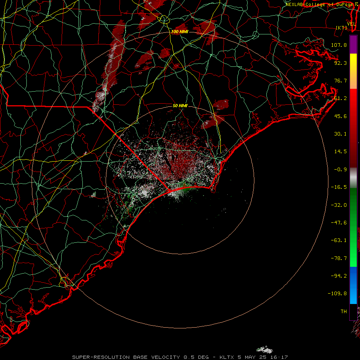Click the -63.1 velocity scale value

tap(339, 240)
